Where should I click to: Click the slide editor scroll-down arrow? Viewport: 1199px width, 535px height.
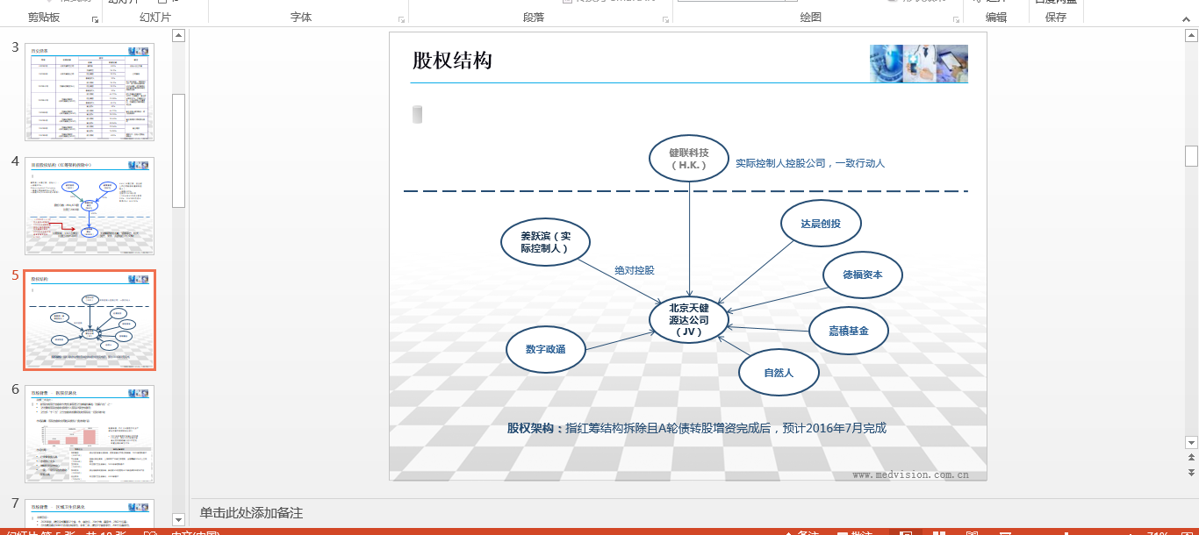tap(1191, 442)
